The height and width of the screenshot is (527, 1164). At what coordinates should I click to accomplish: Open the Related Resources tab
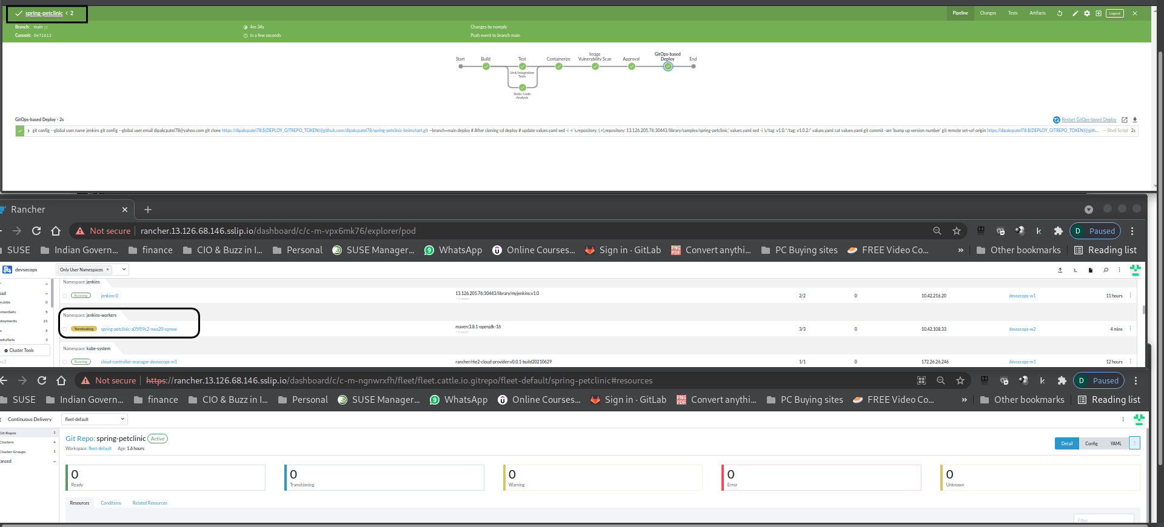point(150,503)
